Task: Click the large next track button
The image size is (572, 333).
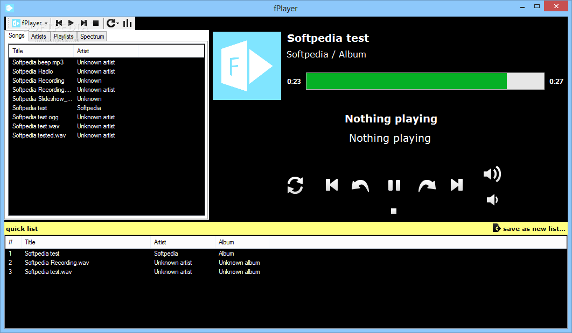Action: point(457,185)
